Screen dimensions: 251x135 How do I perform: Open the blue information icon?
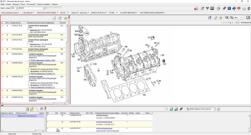click(229, 8)
